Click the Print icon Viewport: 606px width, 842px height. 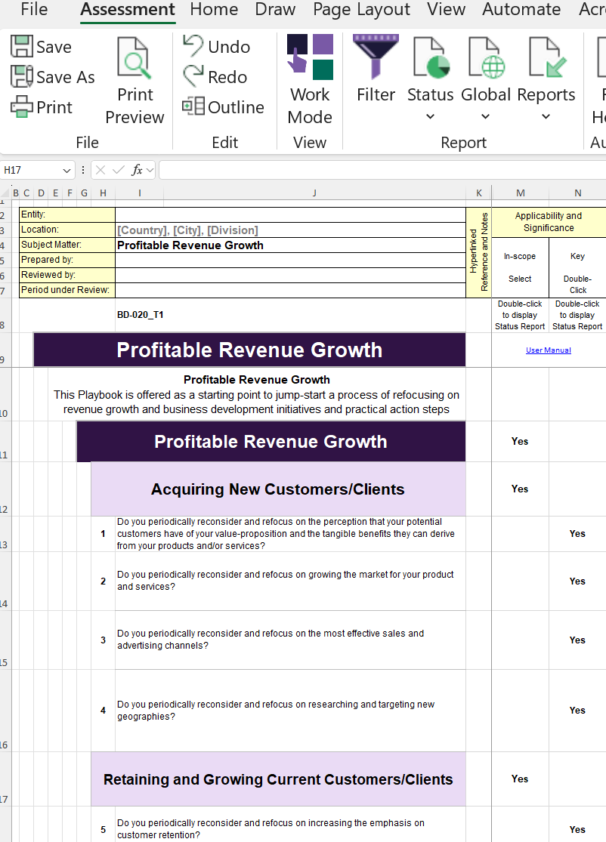pos(22,107)
